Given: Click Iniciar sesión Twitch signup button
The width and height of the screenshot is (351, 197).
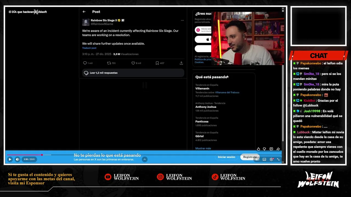Looking at the screenshot, I should pyautogui.click(x=203, y=30).
